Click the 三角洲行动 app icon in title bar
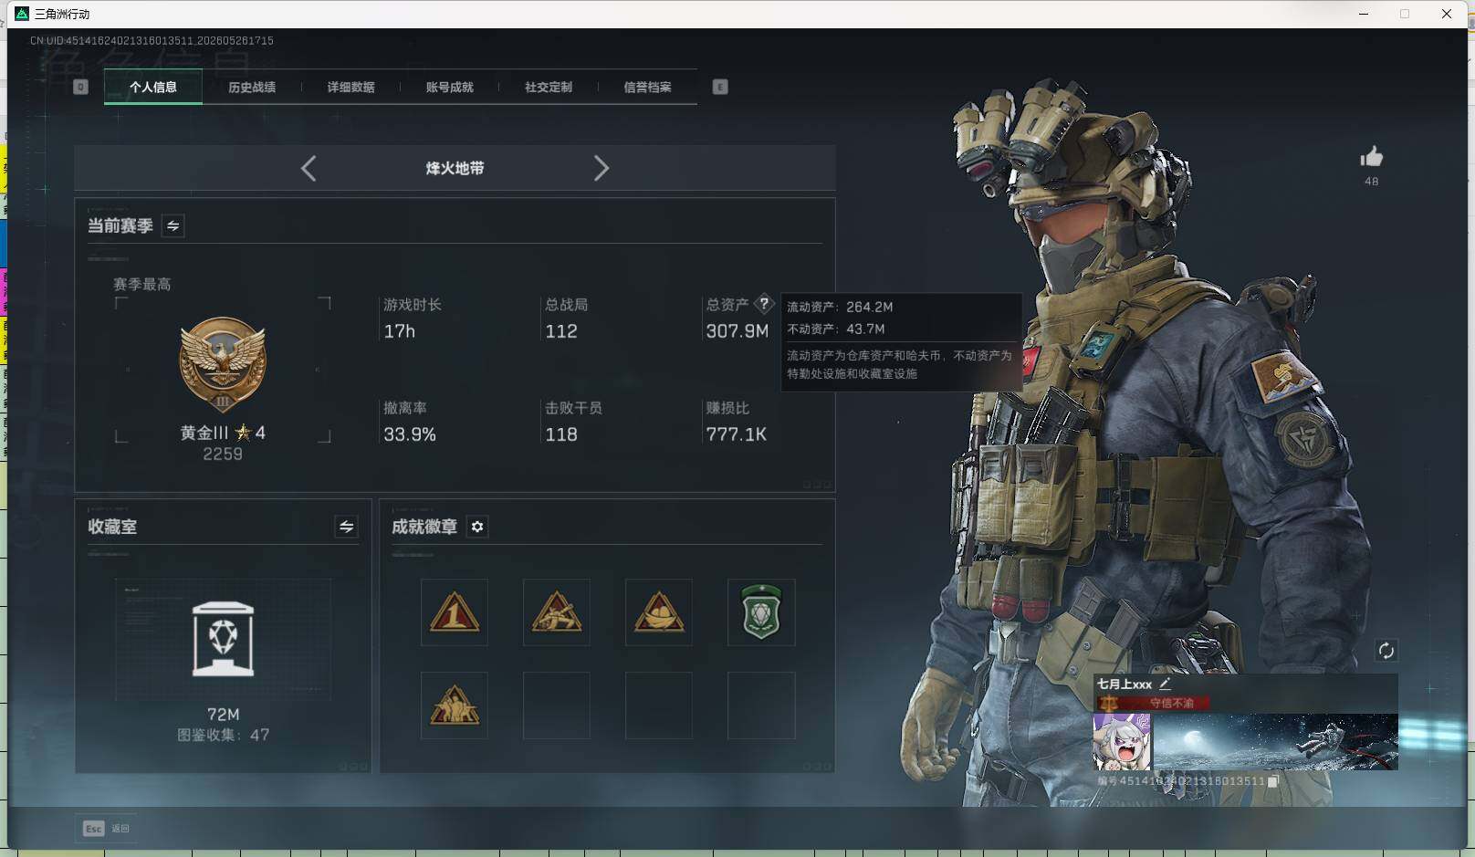1475x857 pixels. click(22, 14)
